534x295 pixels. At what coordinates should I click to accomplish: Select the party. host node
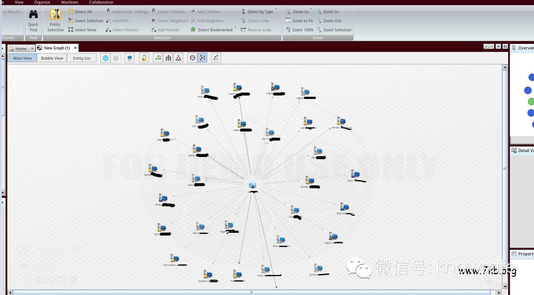(x=238, y=87)
